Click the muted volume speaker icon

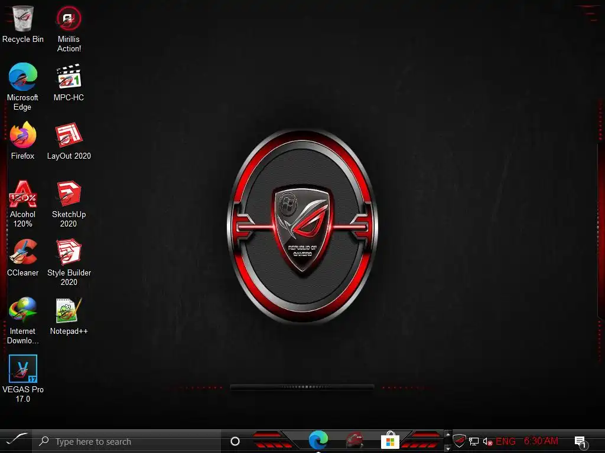(487, 441)
